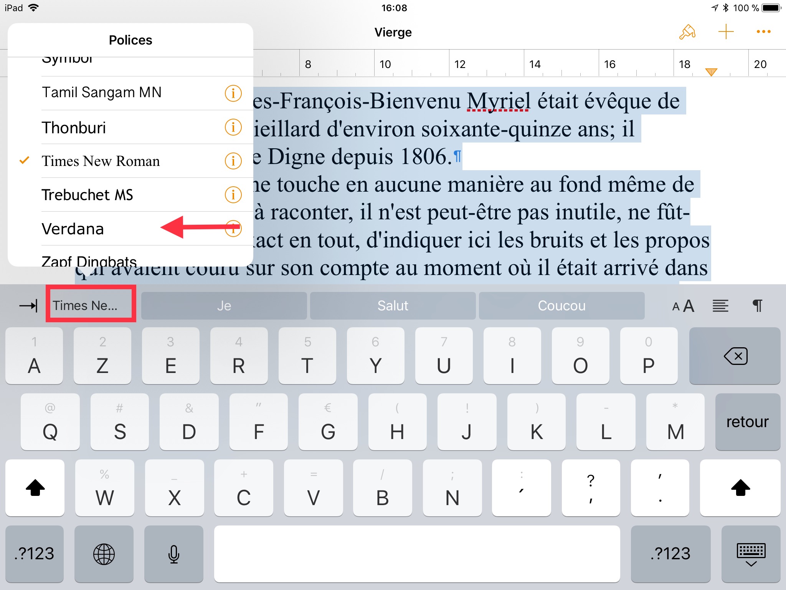This screenshot has height=590, width=786.
Task: Open the three-dots More menu
Action: click(763, 32)
